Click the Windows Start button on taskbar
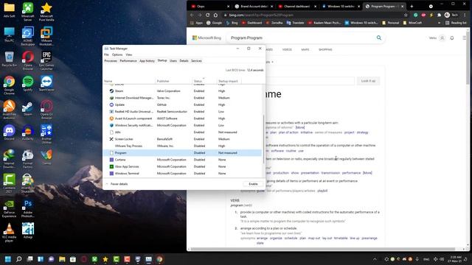472x265 pixels. tap(8, 259)
